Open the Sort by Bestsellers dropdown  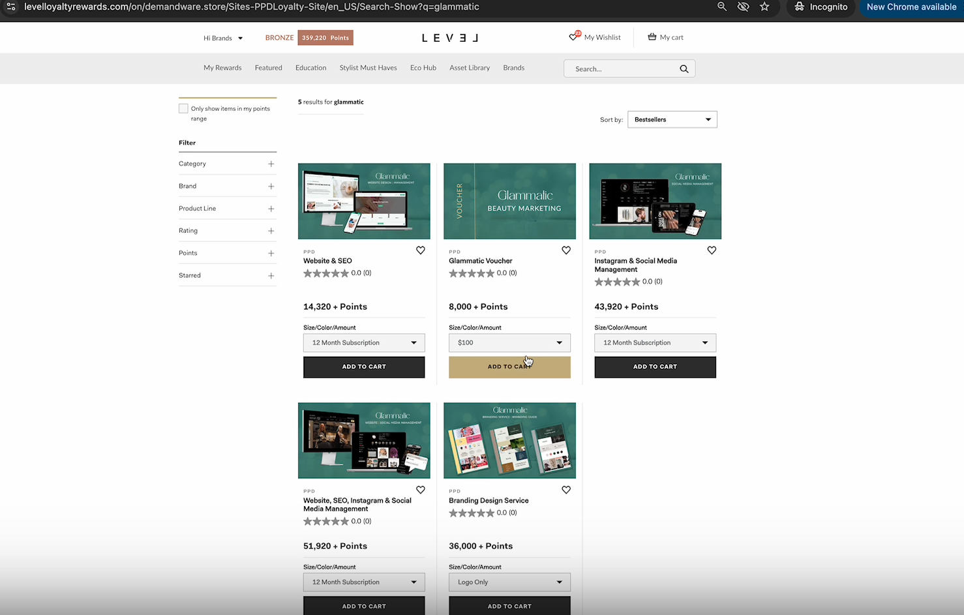pyautogui.click(x=672, y=119)
